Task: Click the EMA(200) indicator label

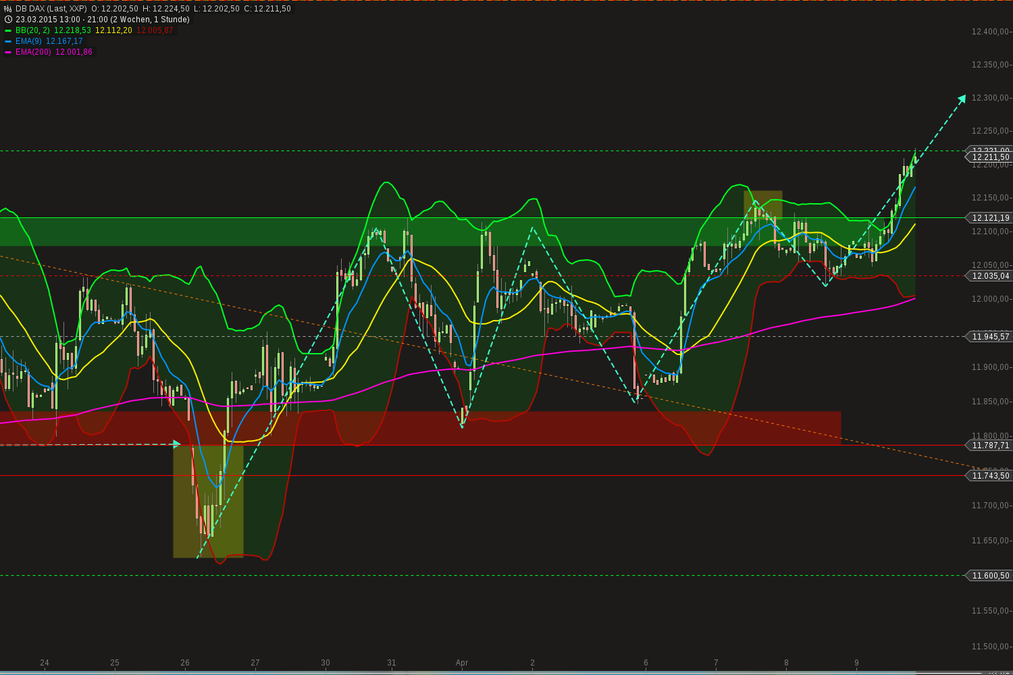Action: (33, 52)
